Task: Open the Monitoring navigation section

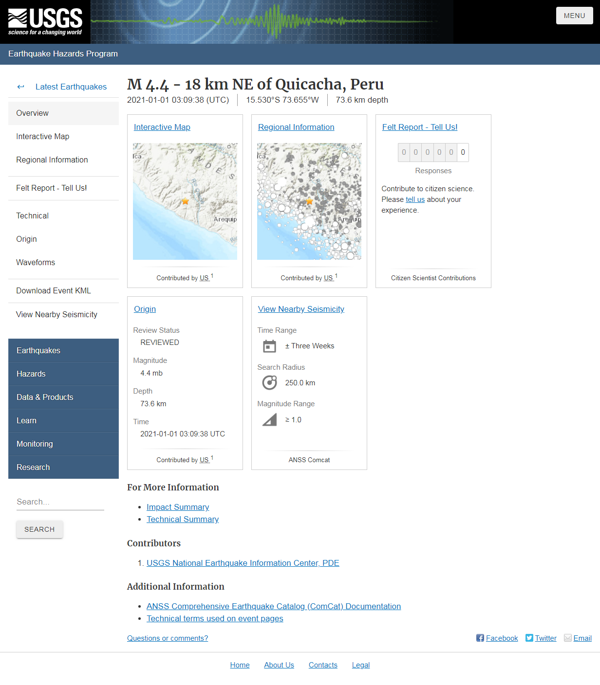Action: (35, 444)
